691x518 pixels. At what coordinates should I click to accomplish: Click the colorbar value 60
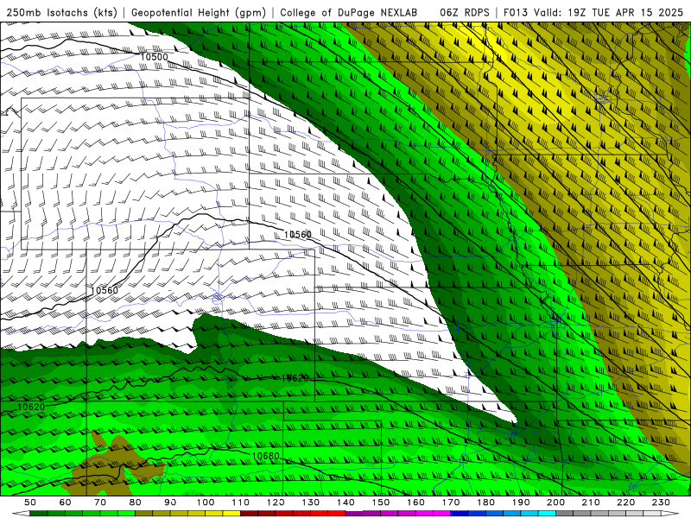click(66, 502)
